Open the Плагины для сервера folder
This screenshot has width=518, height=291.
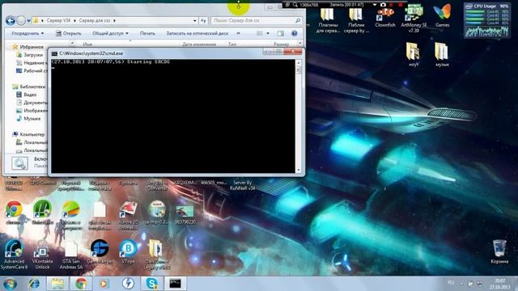click(328, 19)
